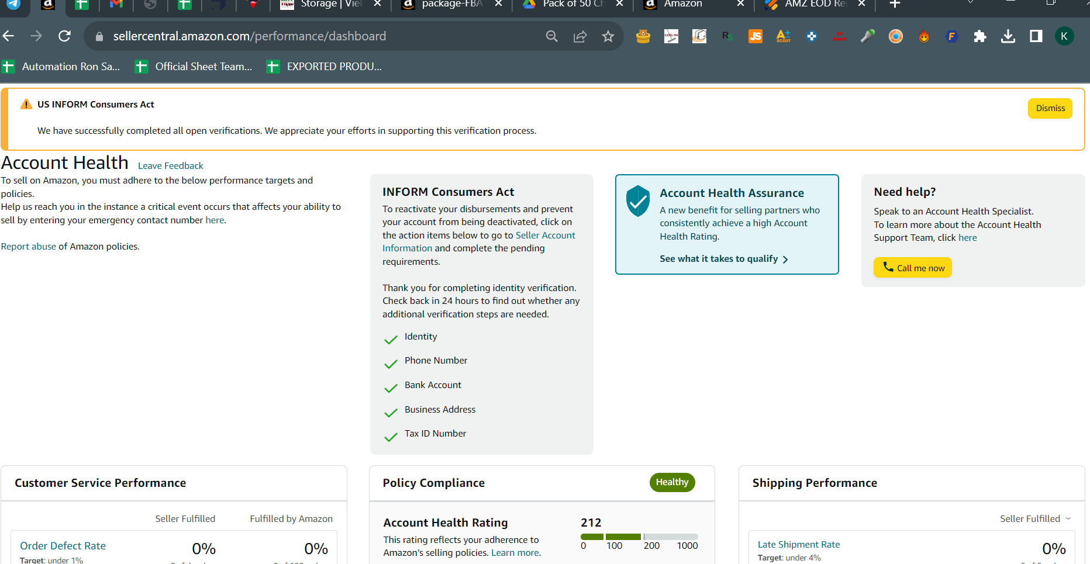Image resolution: width=1090 pixels, height=564 pixels.
Task: Open the LOG IN extension icon
Action: (x=671, y=36)
